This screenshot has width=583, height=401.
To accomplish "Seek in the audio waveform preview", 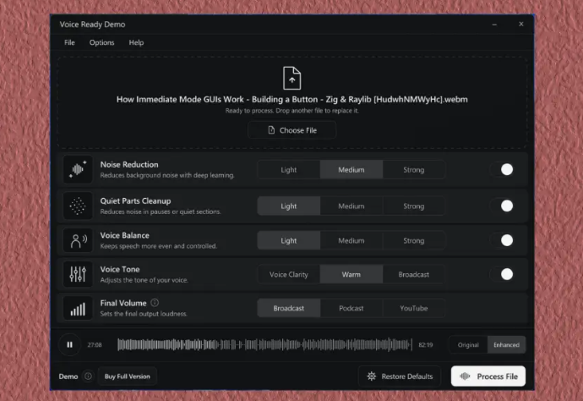I will tap(264, 345).
